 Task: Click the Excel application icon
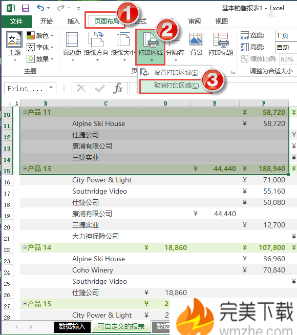[11, 8]
